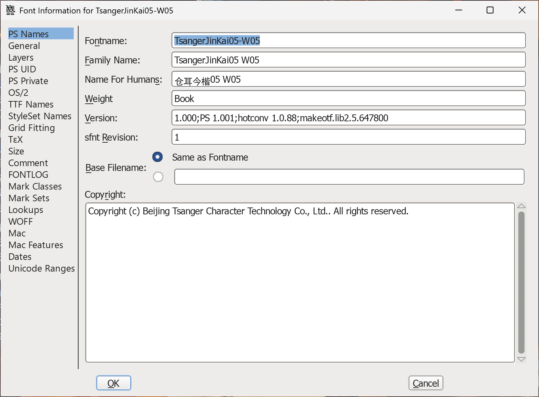Viewport: 539px width, 397px height.
Task: Open the Grid Fitting section
Action: pyautogui.click(x=32, y=128)
